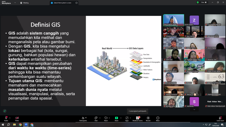Show hidden system tray icons

[x=203, y=125]
